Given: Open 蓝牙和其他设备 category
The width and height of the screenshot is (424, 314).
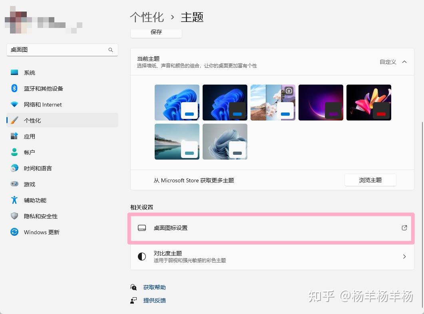Looking at the screenshot, I should click(62, 88).
